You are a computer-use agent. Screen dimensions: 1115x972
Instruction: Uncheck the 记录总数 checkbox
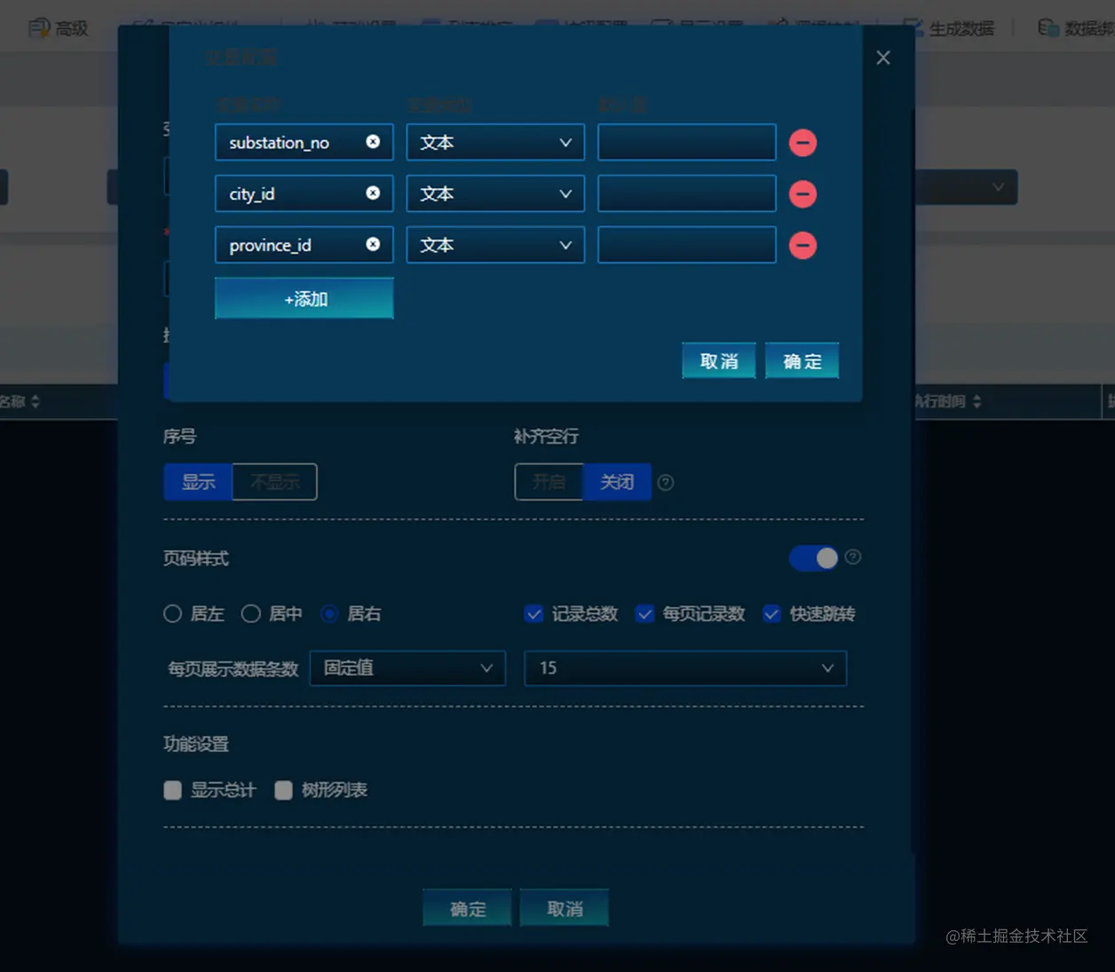click(x=534, y=613)
